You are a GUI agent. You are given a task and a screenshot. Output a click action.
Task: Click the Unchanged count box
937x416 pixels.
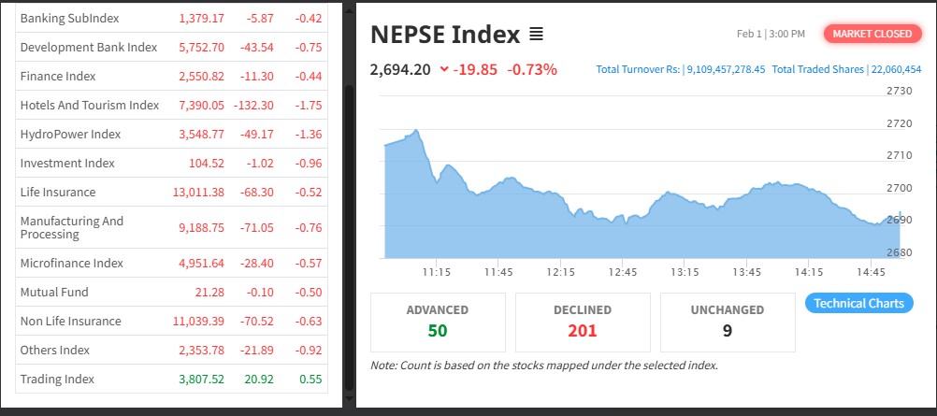(728, 321)
